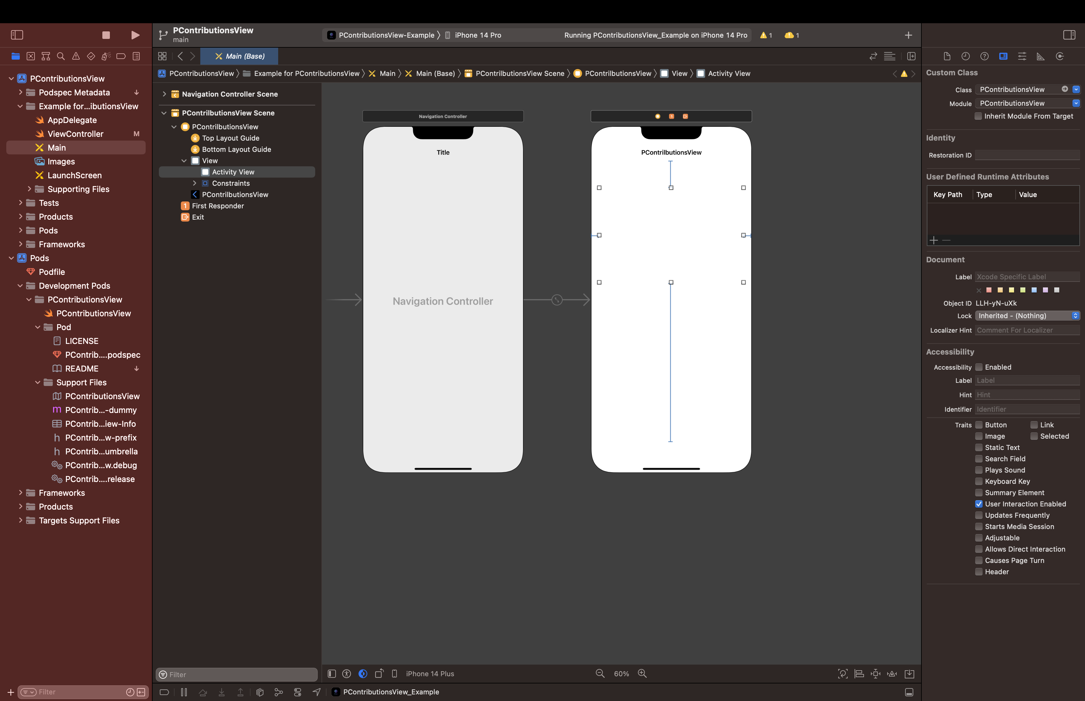Enable the Accessibility checkbox
The height and width of the screenshot is (701, 1085).
(x=979, y=367)
